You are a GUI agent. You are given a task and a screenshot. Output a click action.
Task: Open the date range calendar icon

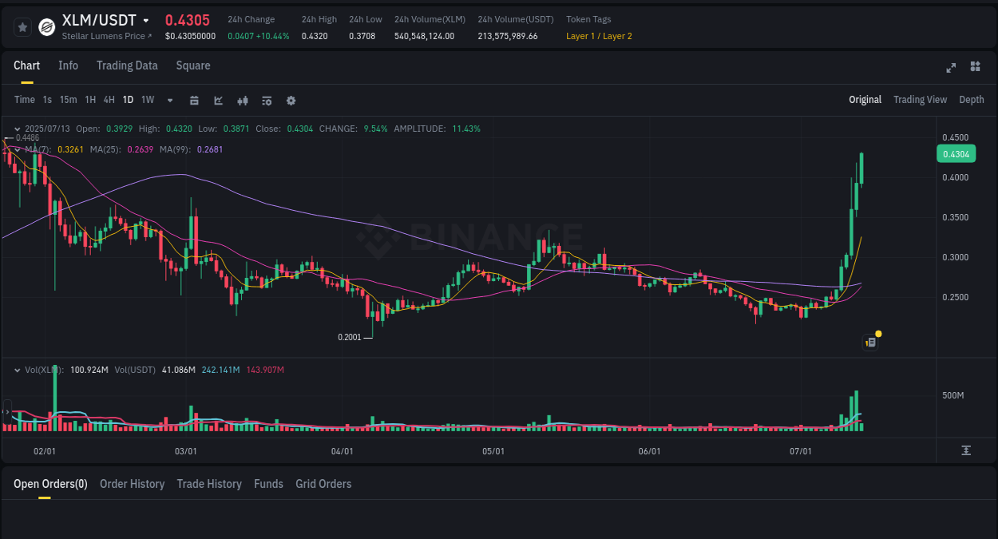tap(194, 101)
